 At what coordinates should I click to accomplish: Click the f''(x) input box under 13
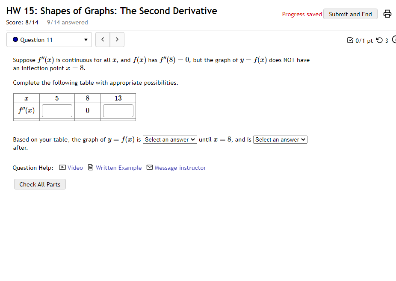[118, 110]
